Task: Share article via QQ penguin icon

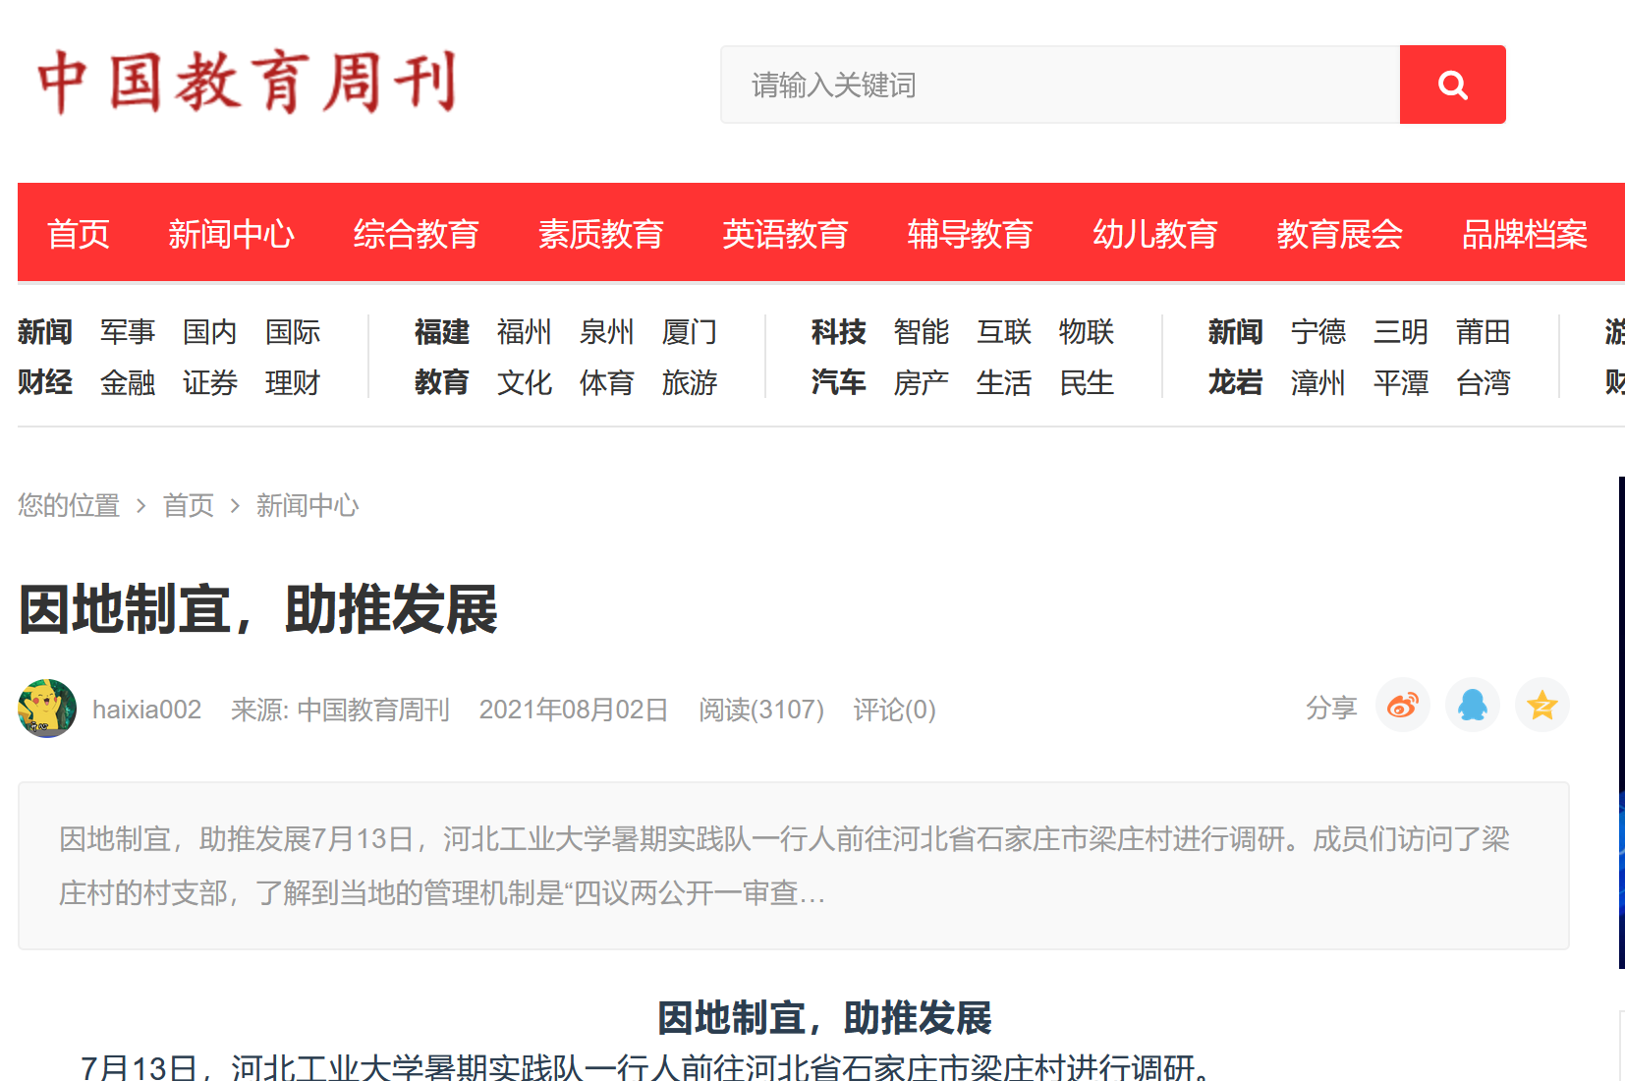Action: coord(1472,706)
